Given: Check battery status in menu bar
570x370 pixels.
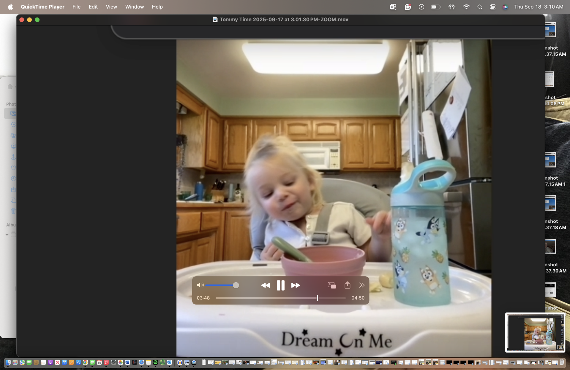Looking at the screenshot, I should 436,7.
